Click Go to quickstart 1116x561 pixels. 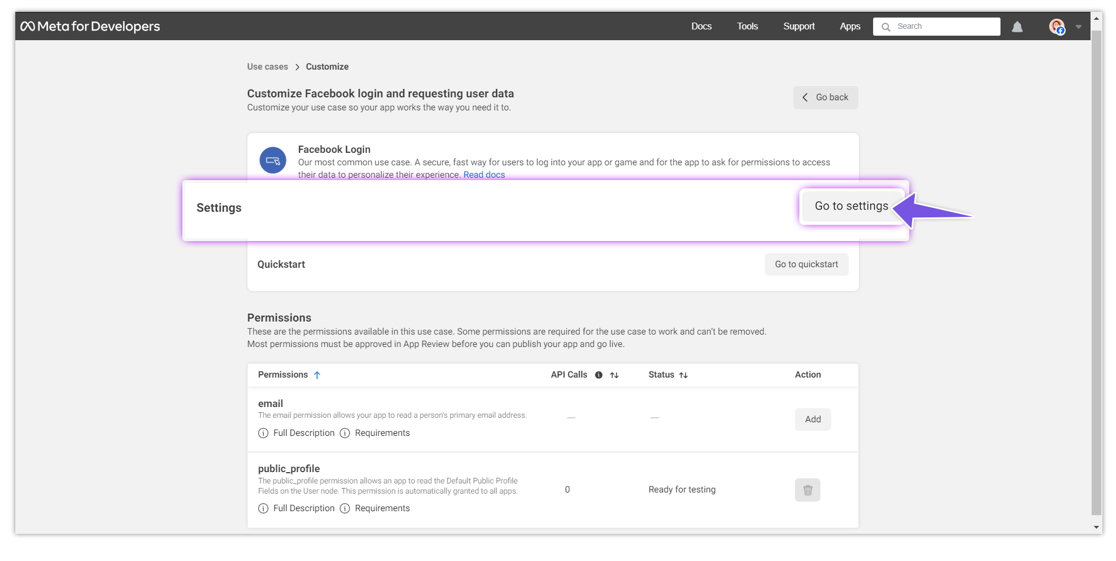[x=806, y=264]
